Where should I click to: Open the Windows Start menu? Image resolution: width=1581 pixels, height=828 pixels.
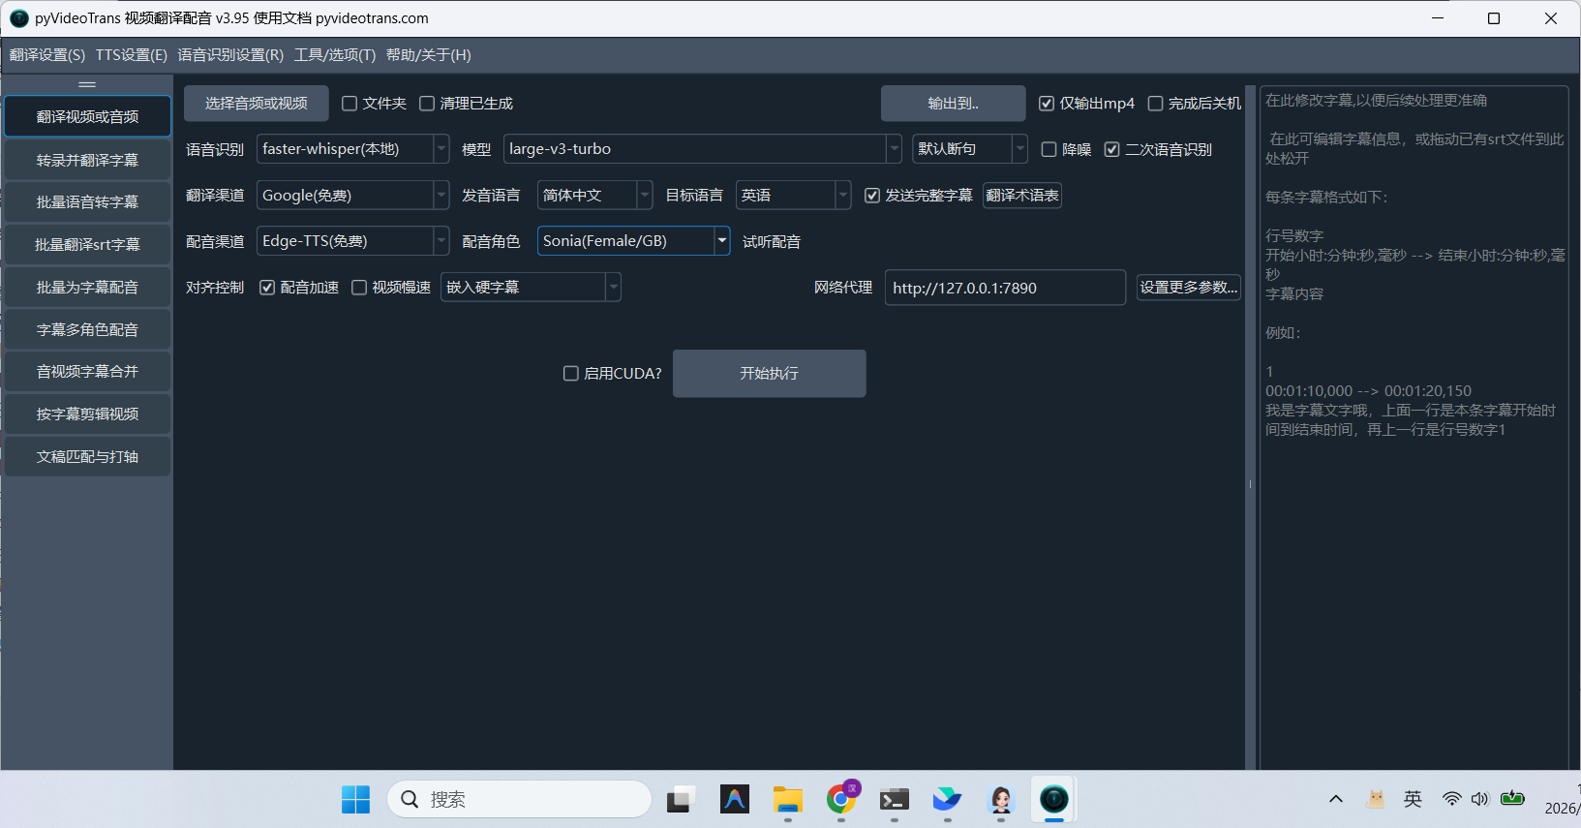pos(355,800)
